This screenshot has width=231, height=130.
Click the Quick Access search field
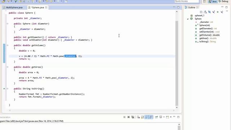(x=187, y=1)
